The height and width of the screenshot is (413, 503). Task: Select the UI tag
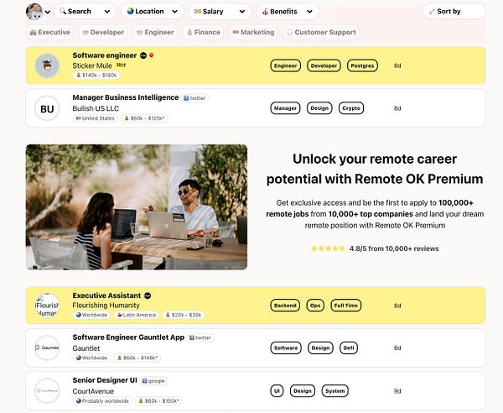coord(277,391)
